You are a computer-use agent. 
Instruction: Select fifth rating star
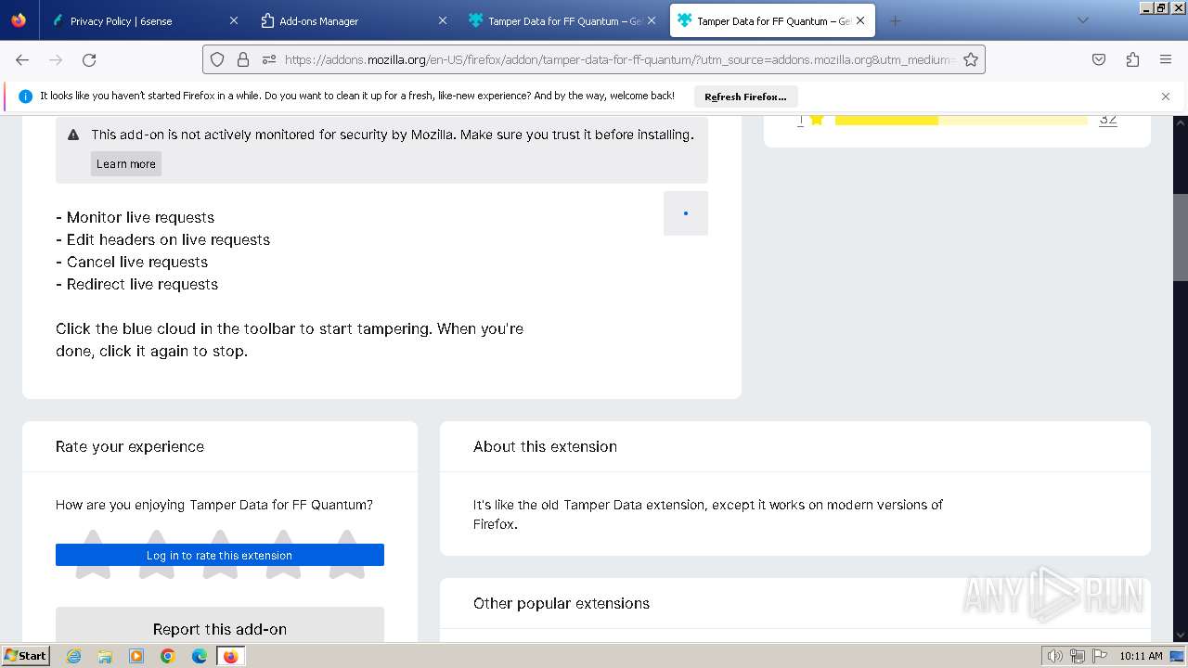tap(347, 554)
